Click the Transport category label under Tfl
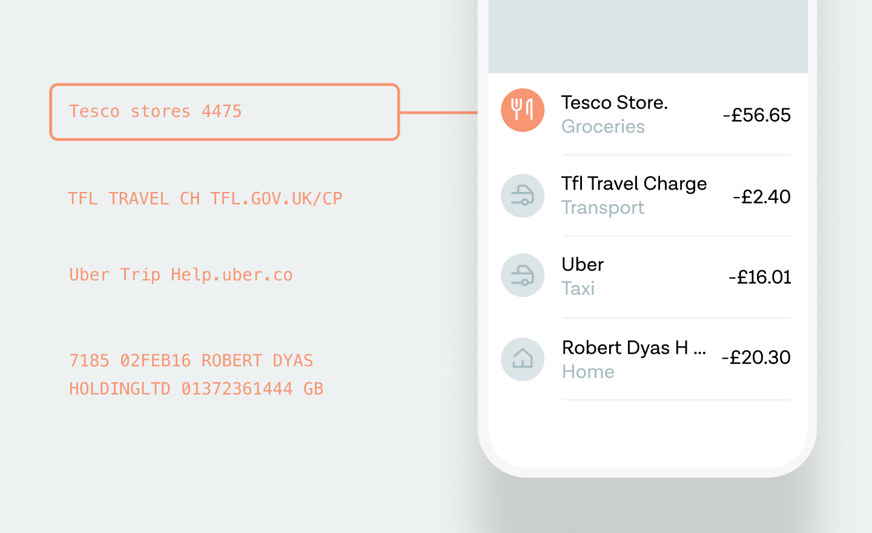This screenshot has height=533, width=872. [x=603, y=207]
